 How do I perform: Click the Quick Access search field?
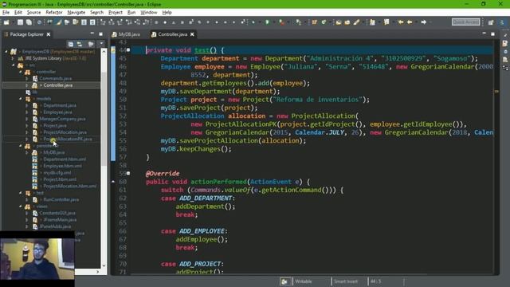tap(465, 22)
